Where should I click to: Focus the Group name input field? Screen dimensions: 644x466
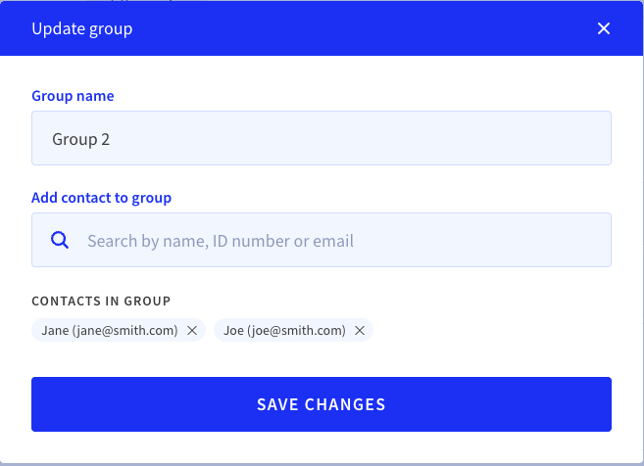click(322, 138)
